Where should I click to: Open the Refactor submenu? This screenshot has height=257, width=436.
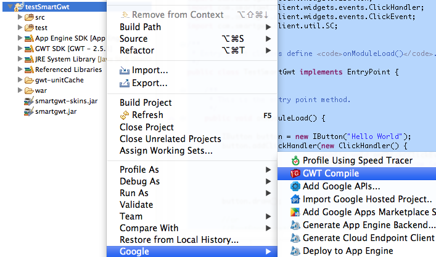coord(192,50)
